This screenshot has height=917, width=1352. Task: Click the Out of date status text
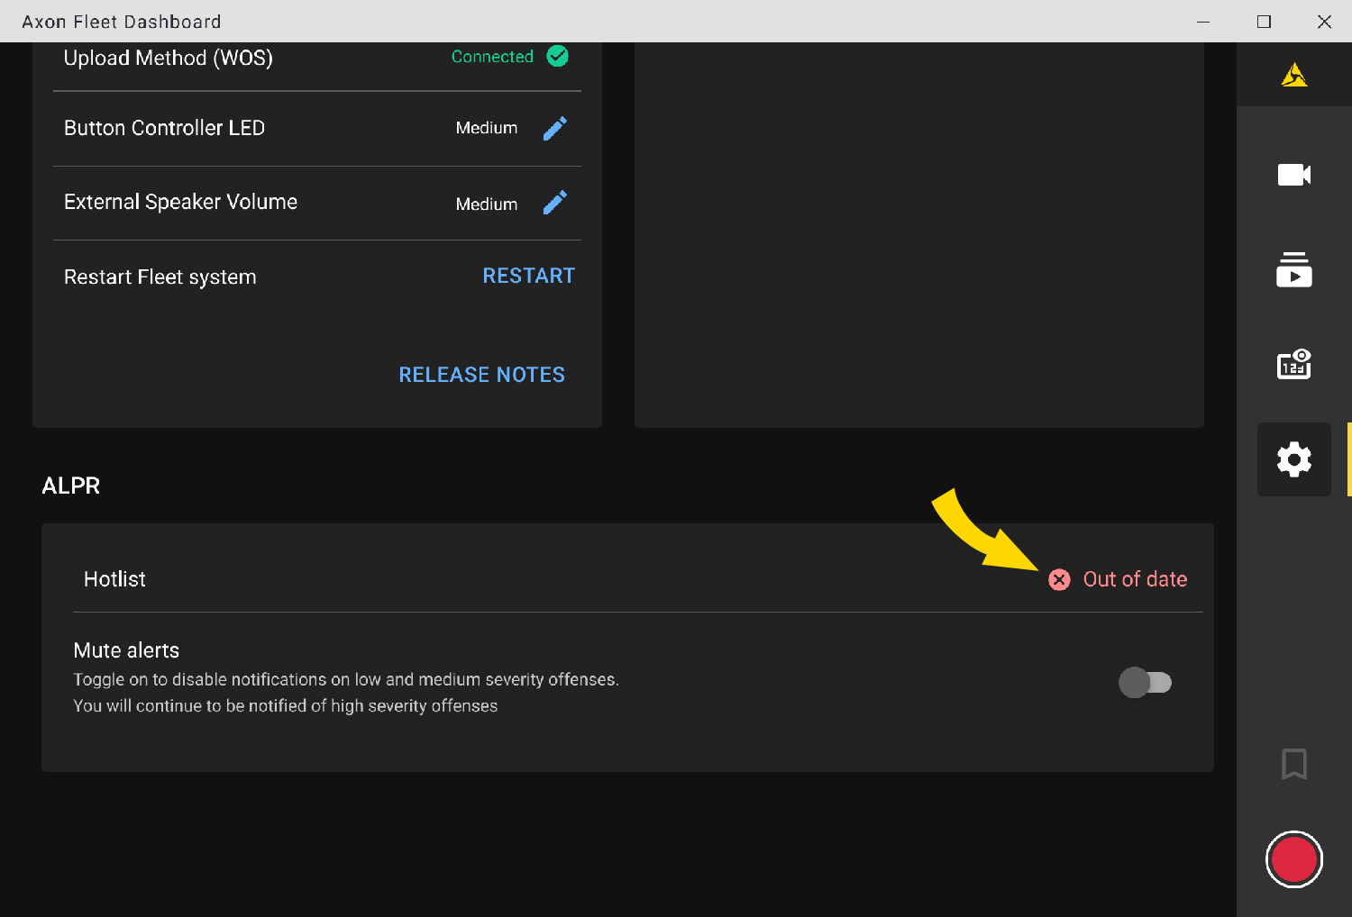[x=1135, y=579]
